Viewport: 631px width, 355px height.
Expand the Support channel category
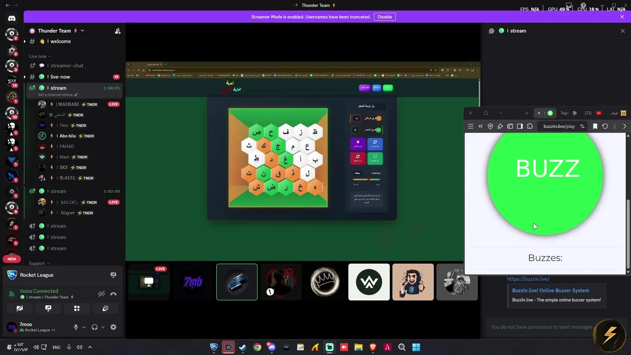(x=39, y=263)
